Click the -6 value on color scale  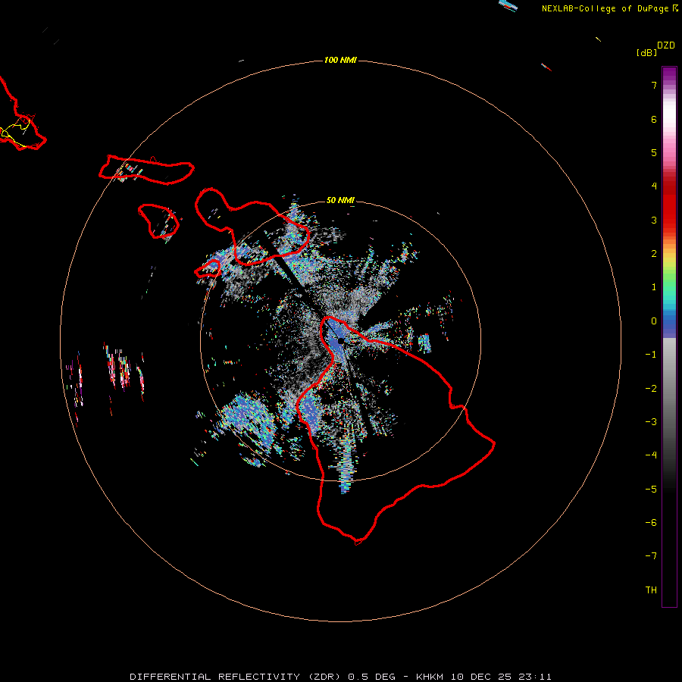point(651,523)
